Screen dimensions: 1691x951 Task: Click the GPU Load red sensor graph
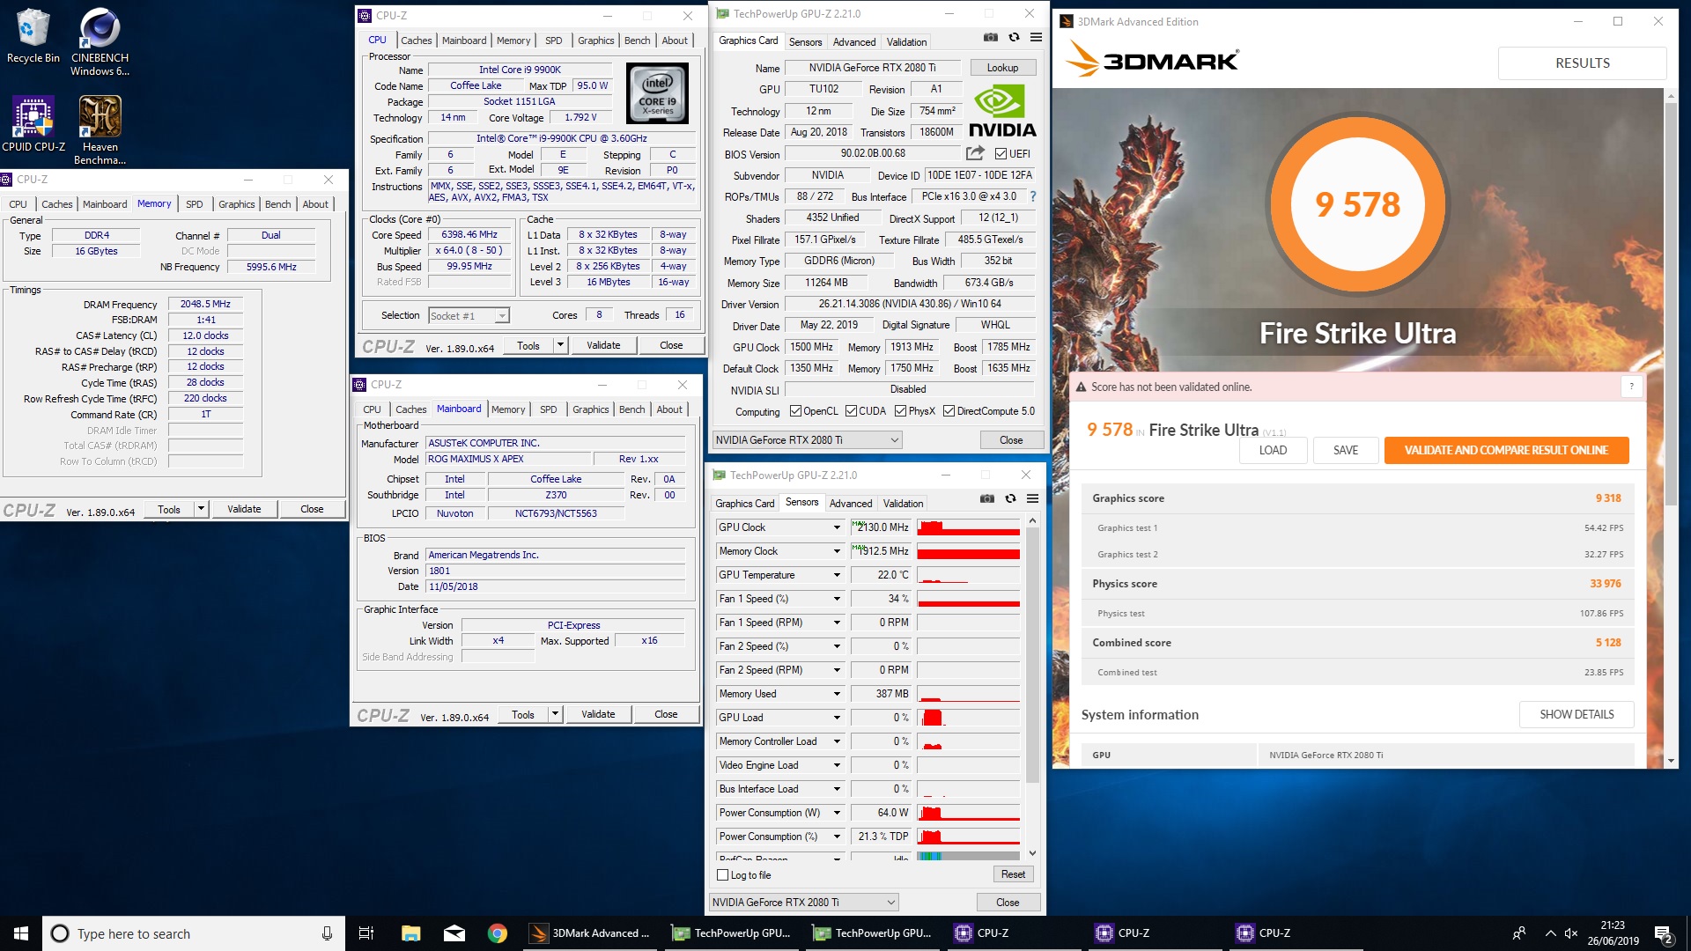pos(968,718)
